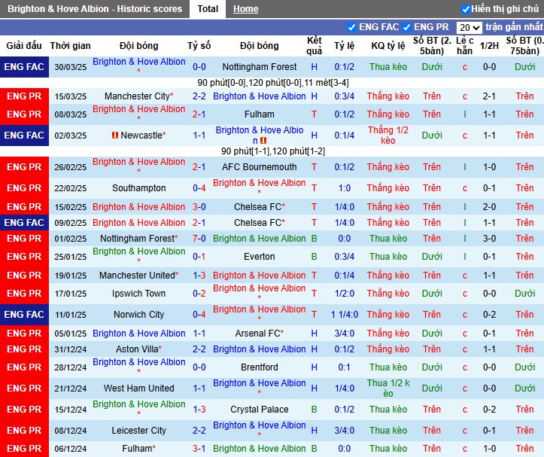
Task: Click the 0-4 score in Southampton row
Action: click(x=199, y=188)
